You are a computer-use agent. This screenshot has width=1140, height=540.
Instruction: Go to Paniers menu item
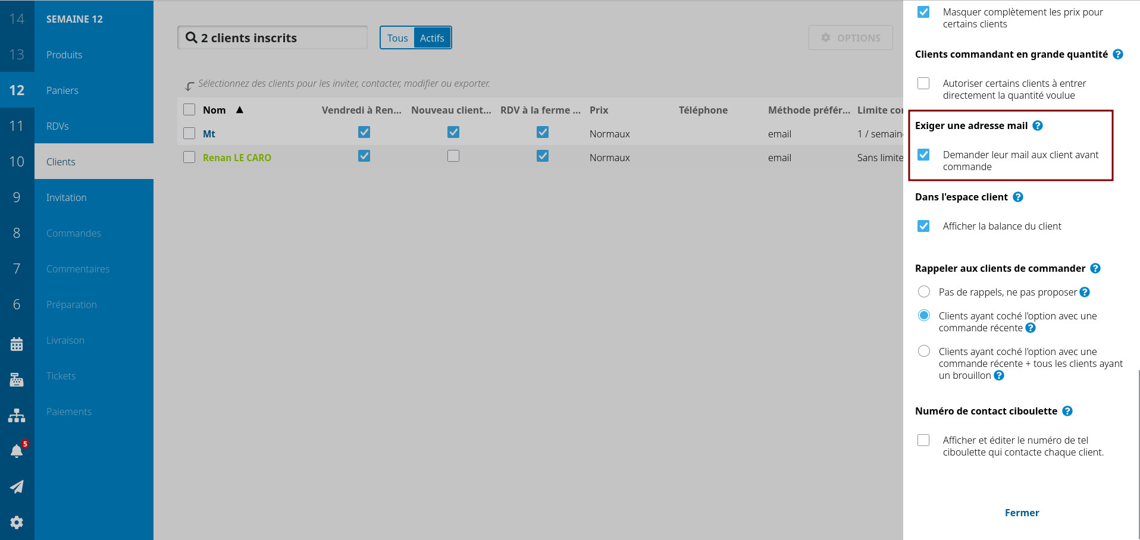click(62, 90)
